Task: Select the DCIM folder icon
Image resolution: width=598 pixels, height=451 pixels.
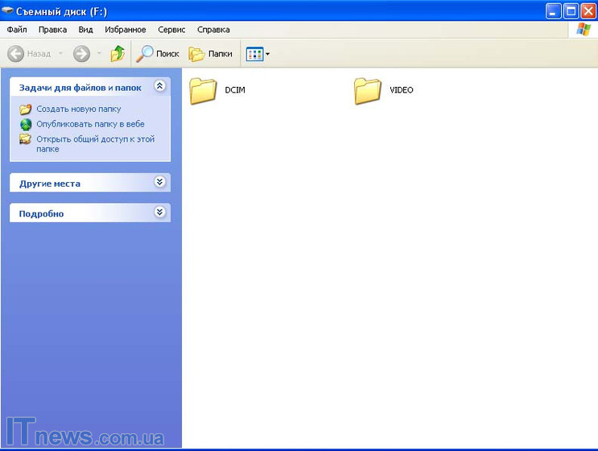Action: point(204,90)
